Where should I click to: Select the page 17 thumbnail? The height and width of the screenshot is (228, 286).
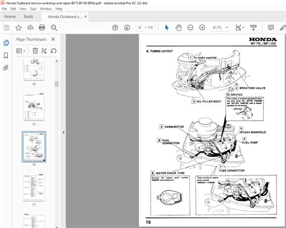tap(34, 188)
